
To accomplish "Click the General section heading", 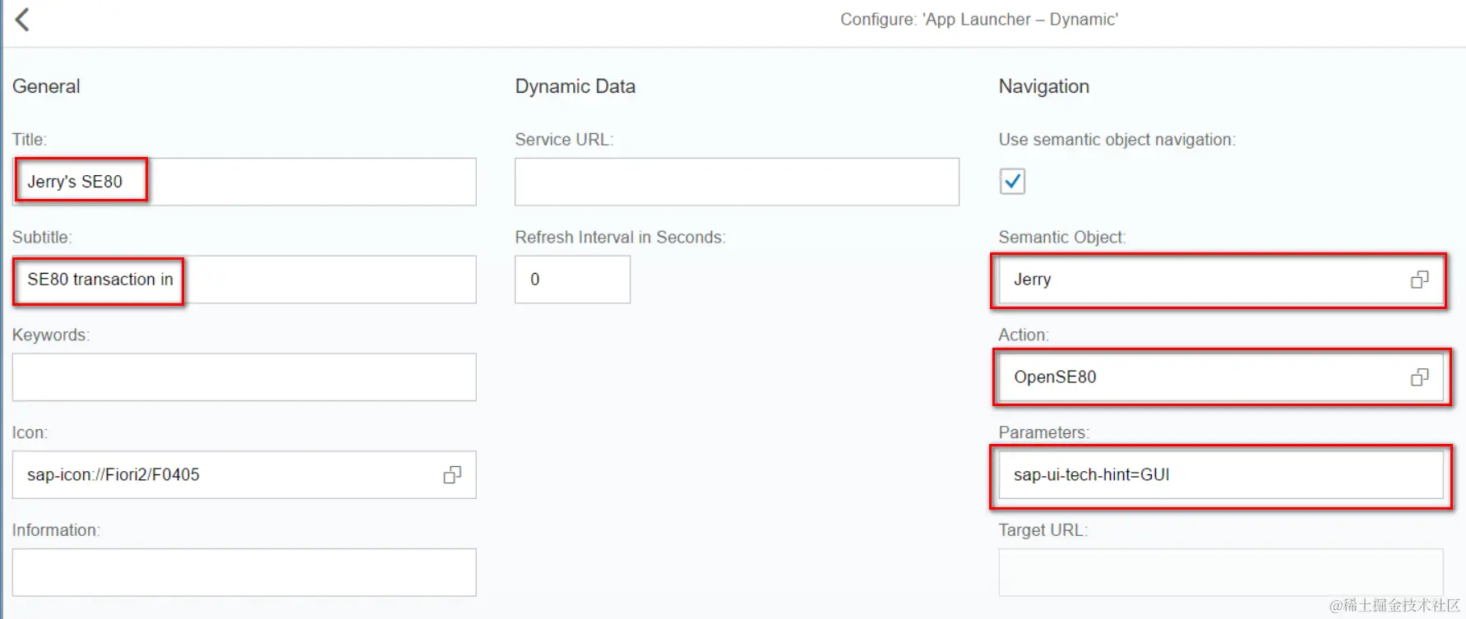I will (46, 86).
